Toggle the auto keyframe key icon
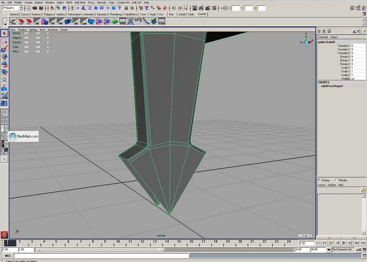 359,250
